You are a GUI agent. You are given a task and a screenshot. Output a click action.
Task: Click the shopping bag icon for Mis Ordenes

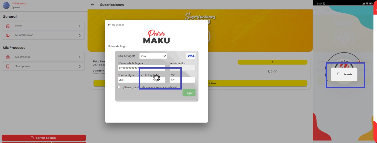pos(8,57)
